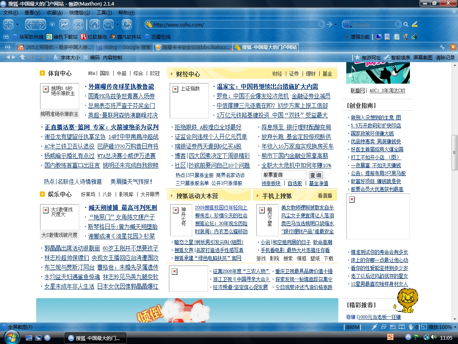Open the 华军软件园 bookmark
The height and width of the screenshot is (344, 458).
point(28,37)
